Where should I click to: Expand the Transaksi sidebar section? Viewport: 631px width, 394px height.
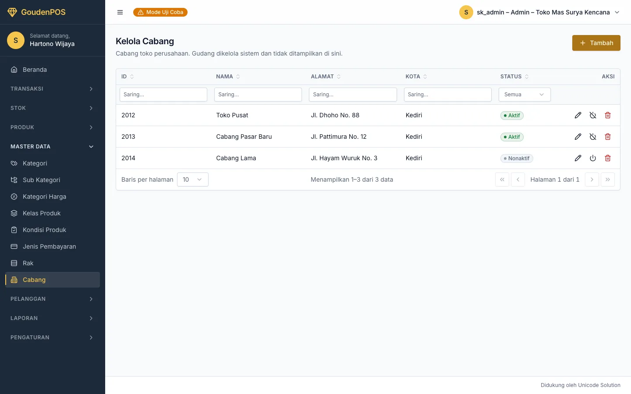click(53, 89)
